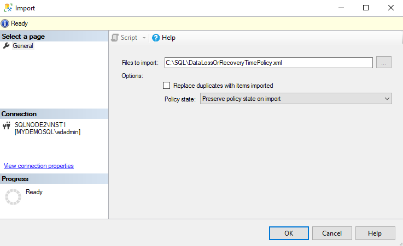Click the Help button at bottom
Image resolution: width=403 pixels, height=246 pixels.
pos(375,233)
